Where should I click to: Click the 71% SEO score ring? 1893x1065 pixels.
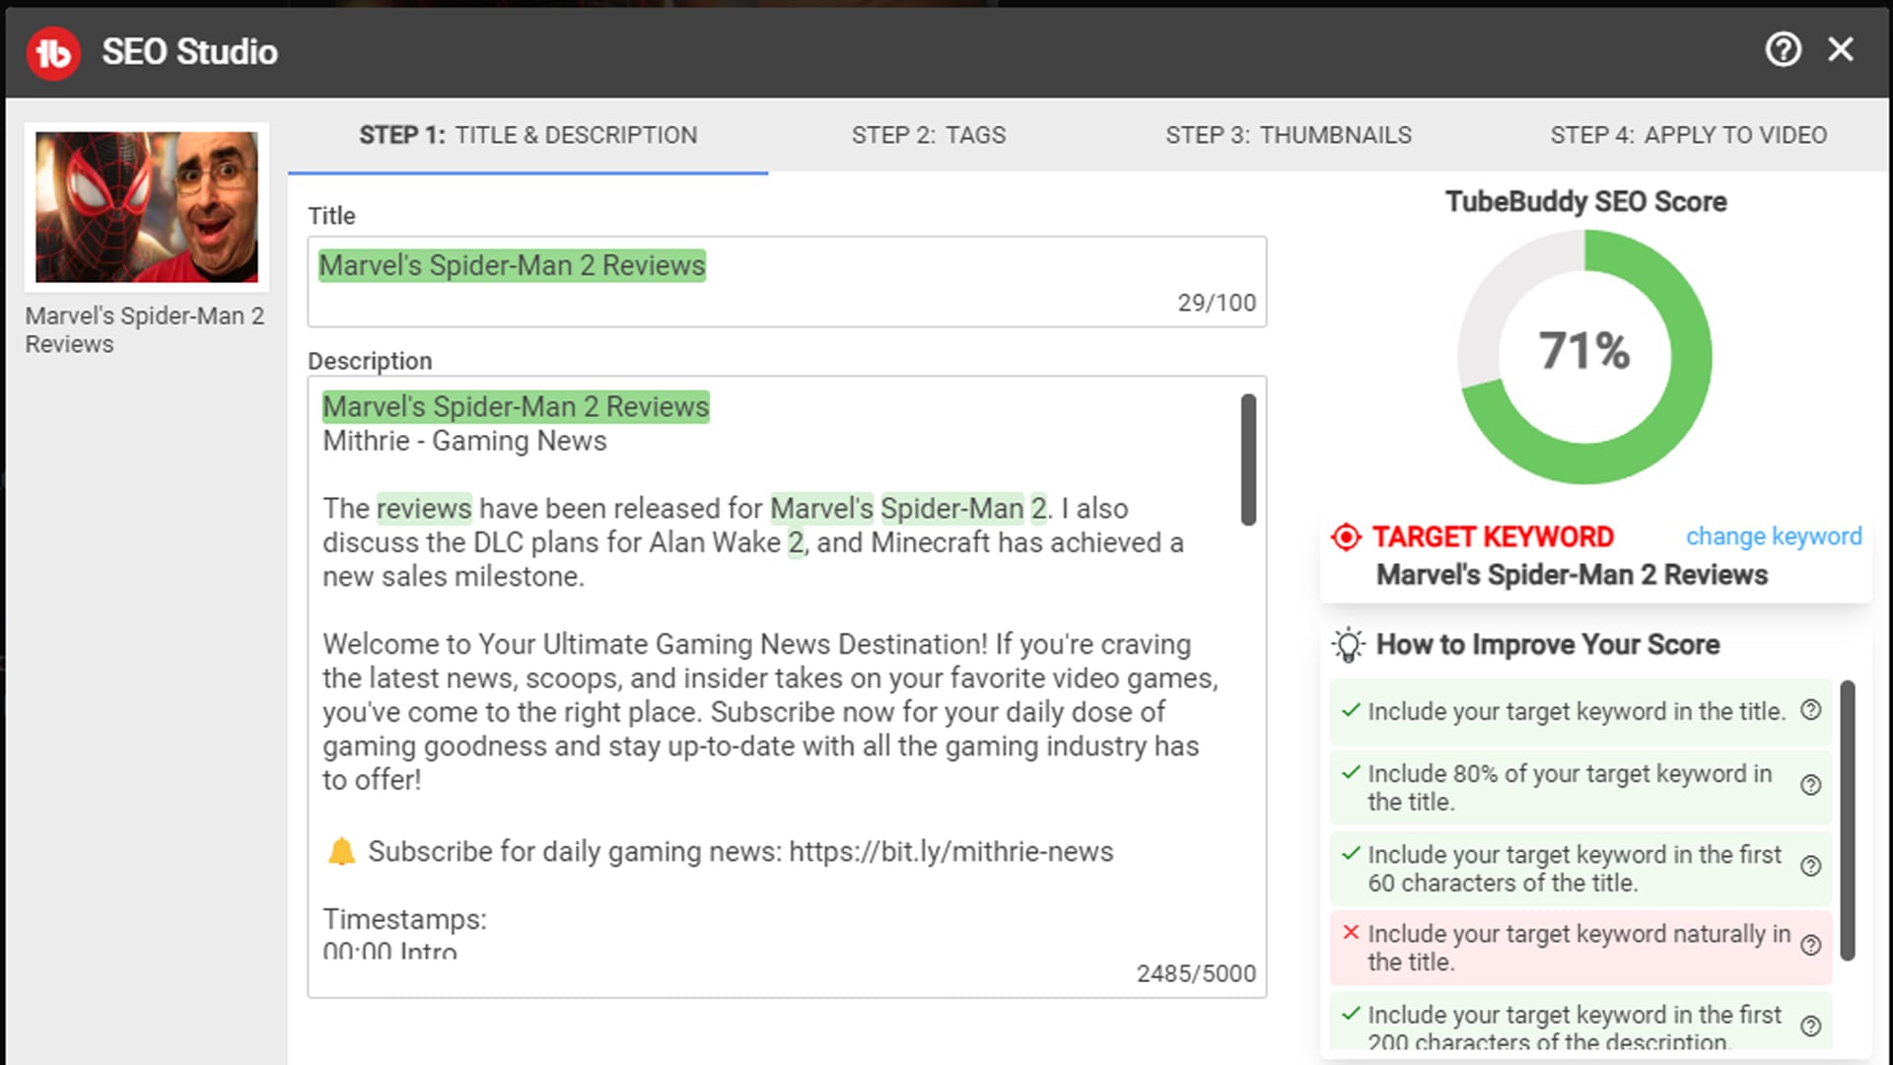1584,357
